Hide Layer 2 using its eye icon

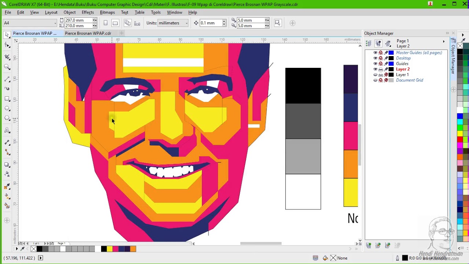[375, 69]
